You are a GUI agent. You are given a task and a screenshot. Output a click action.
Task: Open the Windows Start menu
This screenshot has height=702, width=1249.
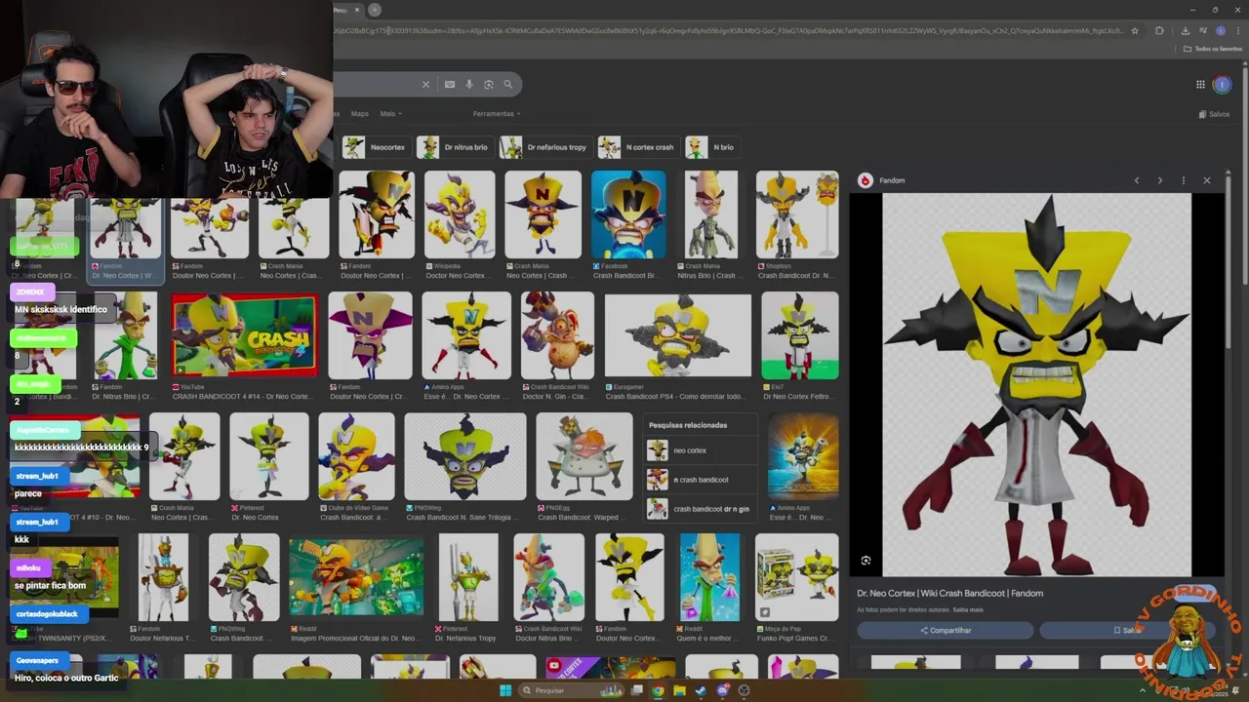click(x=505, y=690)
